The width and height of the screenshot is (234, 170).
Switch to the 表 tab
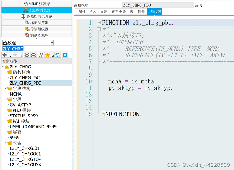click(x=132, y=12)
